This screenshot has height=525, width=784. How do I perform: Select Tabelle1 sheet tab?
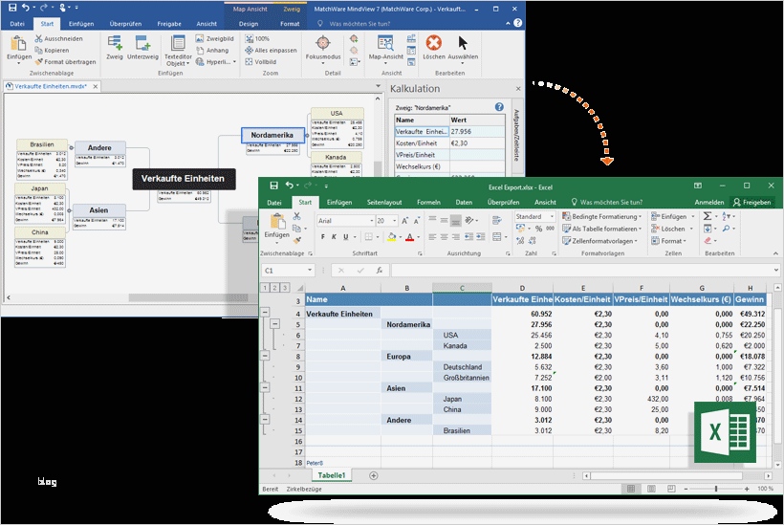point(332,475)
